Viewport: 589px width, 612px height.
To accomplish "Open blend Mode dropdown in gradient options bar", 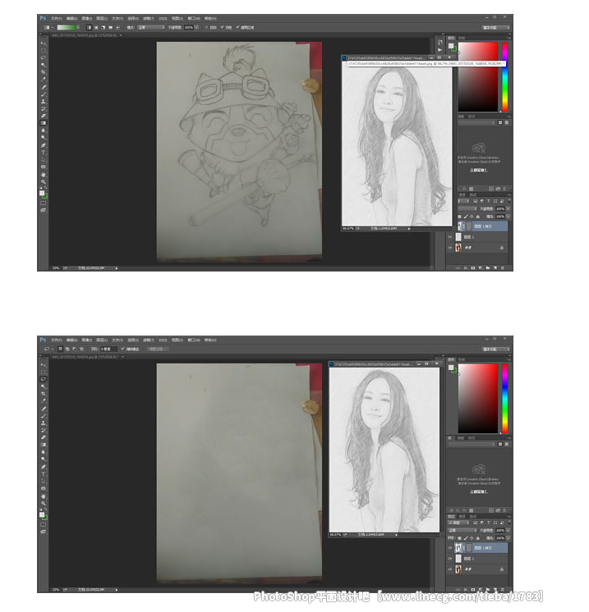I will [x=150, y=28].
